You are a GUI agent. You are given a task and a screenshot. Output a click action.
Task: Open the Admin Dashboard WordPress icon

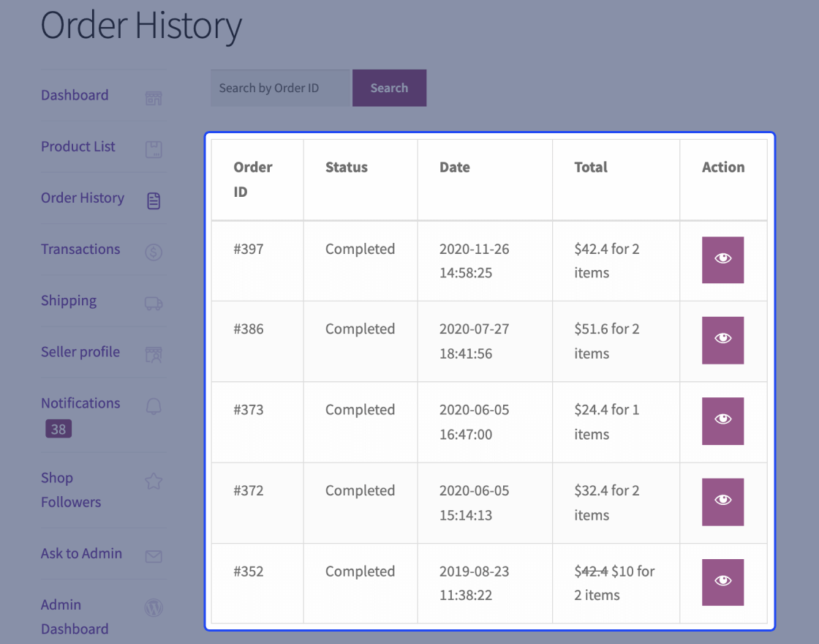click(x=154, y=607)
